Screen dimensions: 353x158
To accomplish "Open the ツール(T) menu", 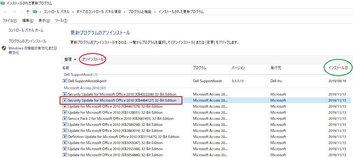I will pos(61,21).
